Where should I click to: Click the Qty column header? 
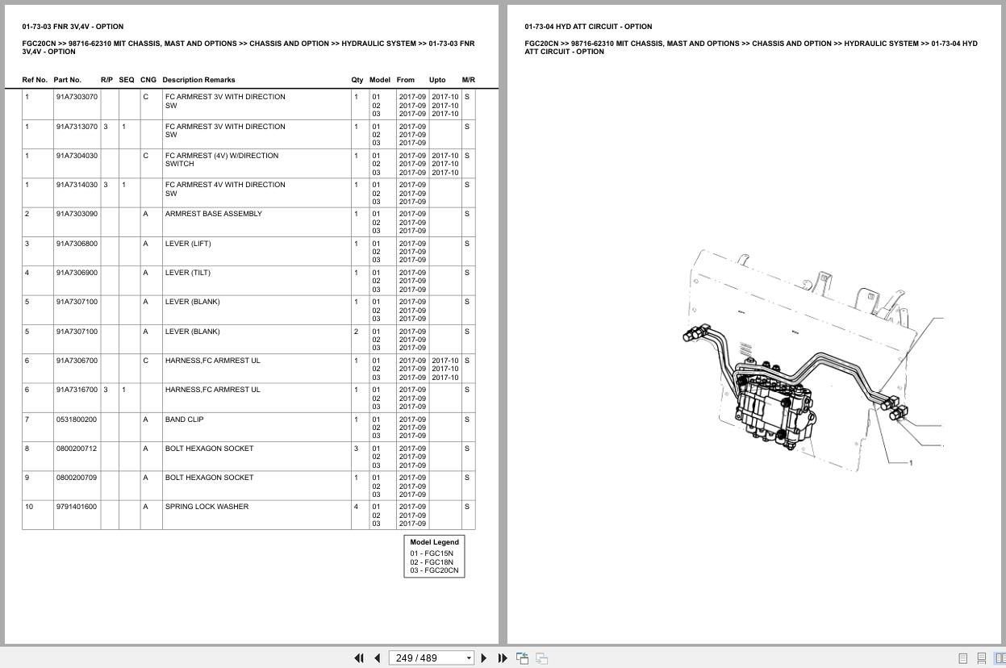pyautogui.click(x=357, y=80)
